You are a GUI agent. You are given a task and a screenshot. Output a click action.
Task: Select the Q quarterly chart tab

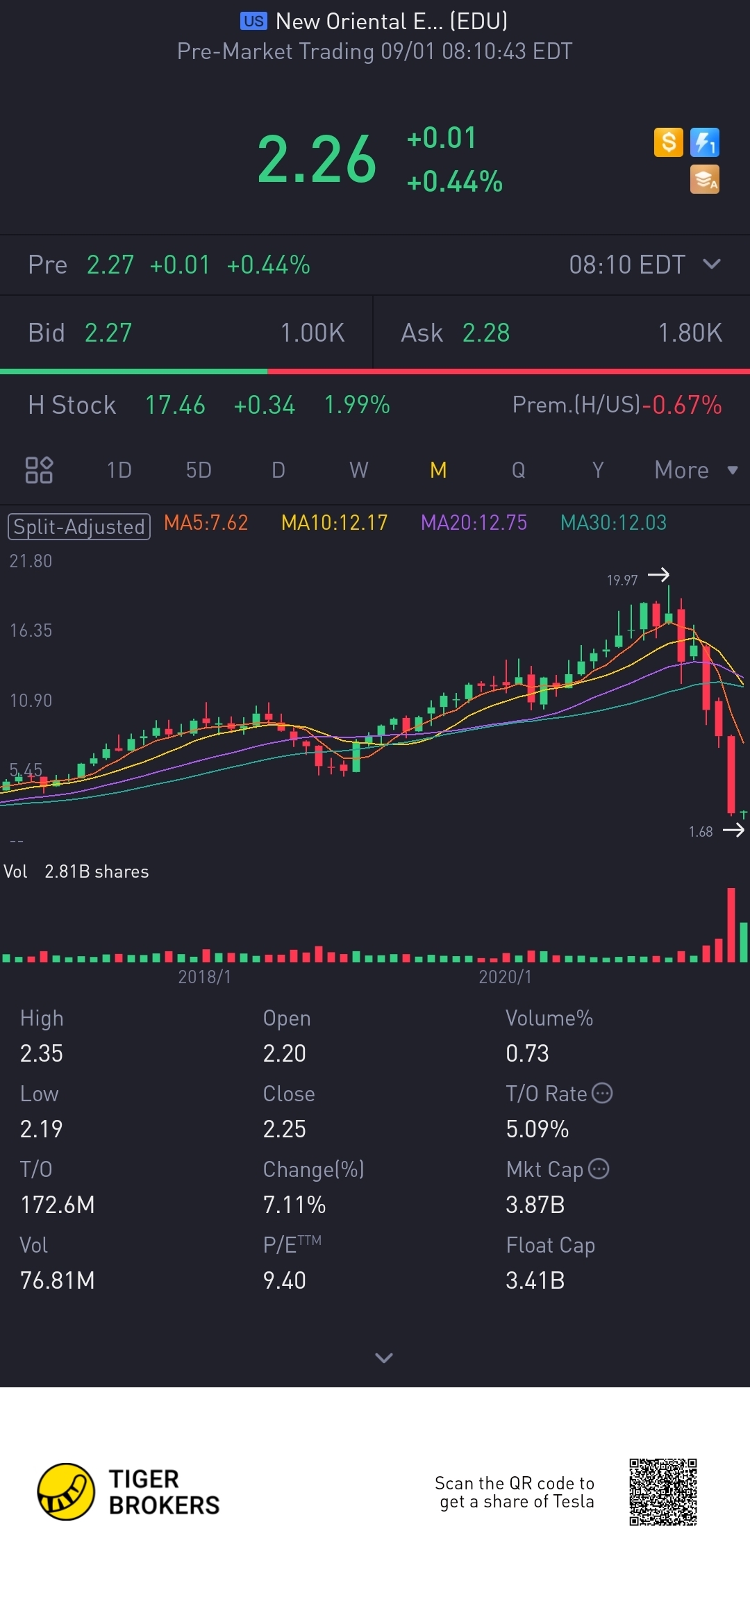tap(518, 470)
